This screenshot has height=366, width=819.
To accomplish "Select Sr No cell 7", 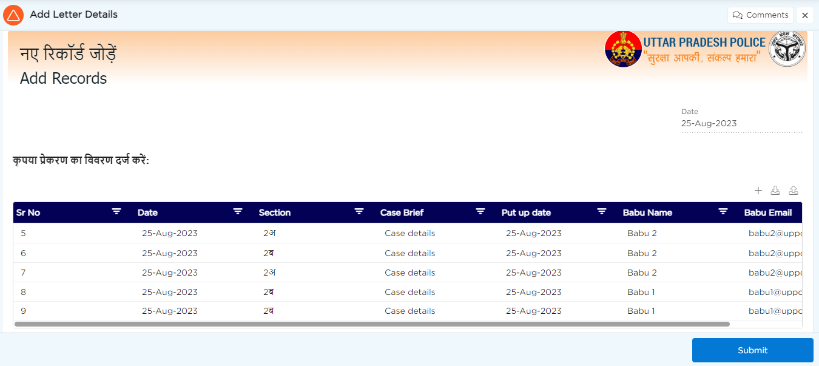I will [74, 273].
